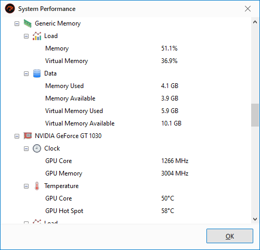Click the OK button
Image resolution: width=260 pixels, height=250 pixels.
[230, 236]
